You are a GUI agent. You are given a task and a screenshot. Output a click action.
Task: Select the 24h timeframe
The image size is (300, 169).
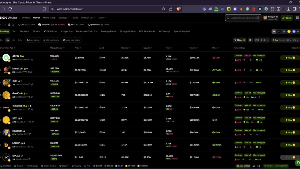pyautogui.click(x=20, y=40)
